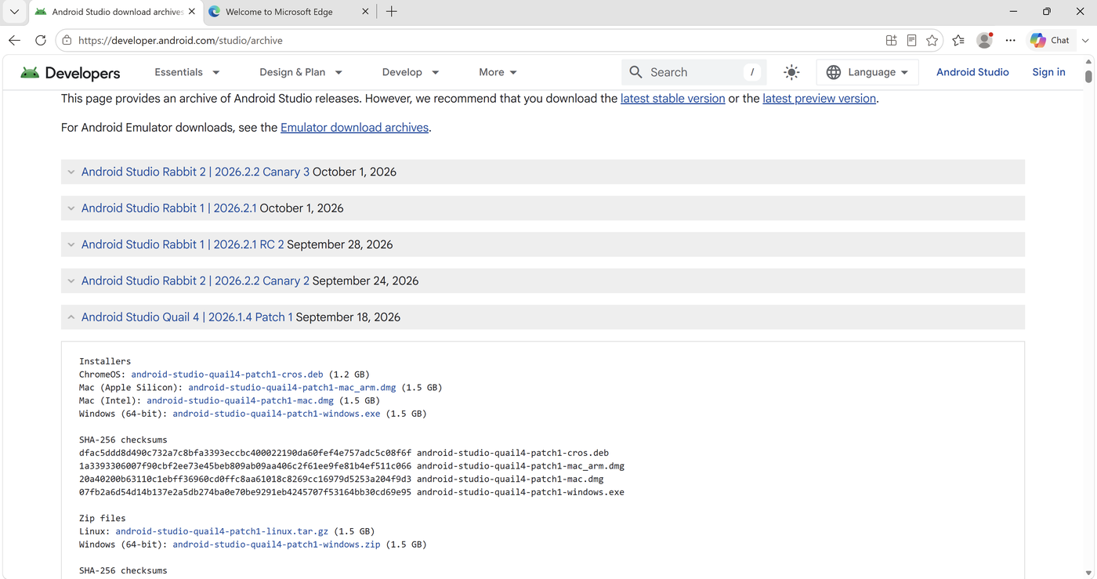Open Edge Settings and more menu

pyautogui.click(x=1011, y=40)
